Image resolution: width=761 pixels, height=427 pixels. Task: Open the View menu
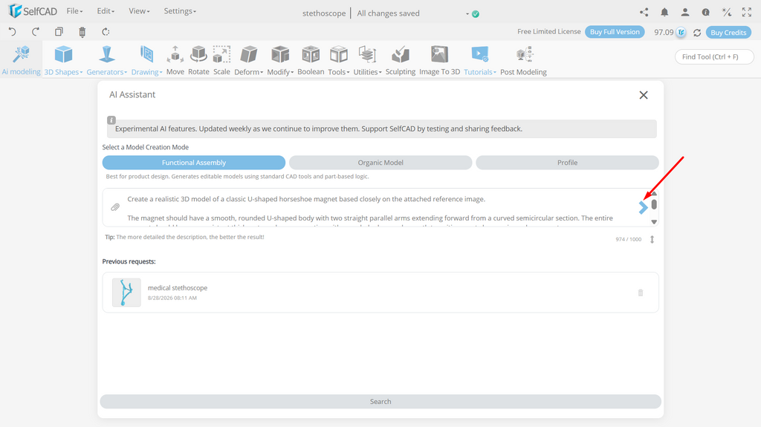(x=139, y=10)
